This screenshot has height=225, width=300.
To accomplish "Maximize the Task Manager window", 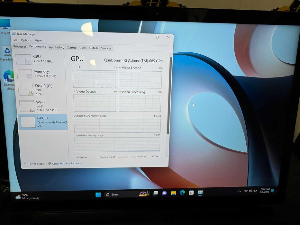I will tap(157, 37).
